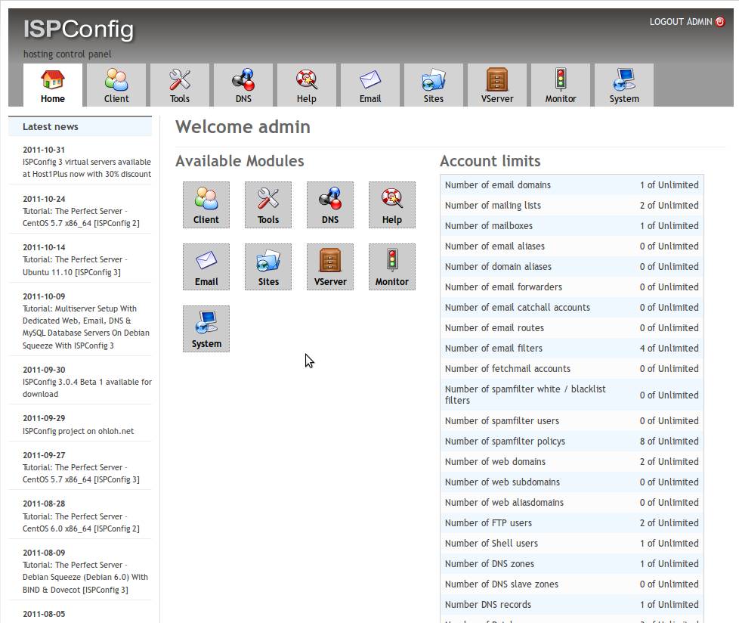This screenshot has width=739, height=623.
Task: Click the LOGOUT ADMIN link
Action: coord(681,22)
